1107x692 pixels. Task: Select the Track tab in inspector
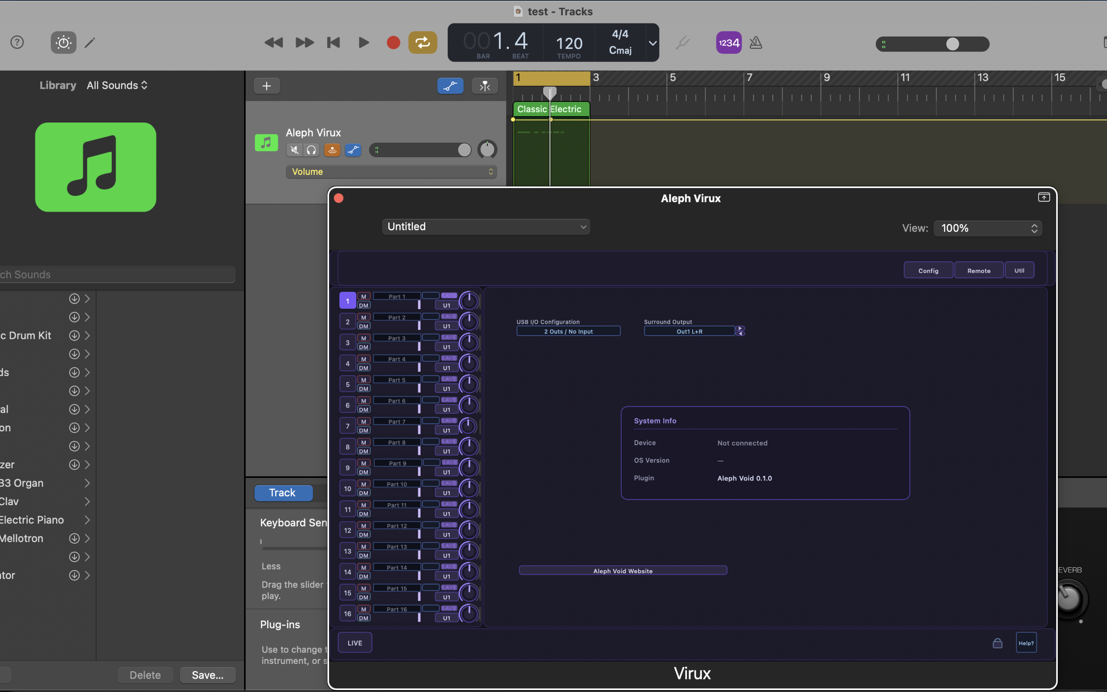pos(283,492)
